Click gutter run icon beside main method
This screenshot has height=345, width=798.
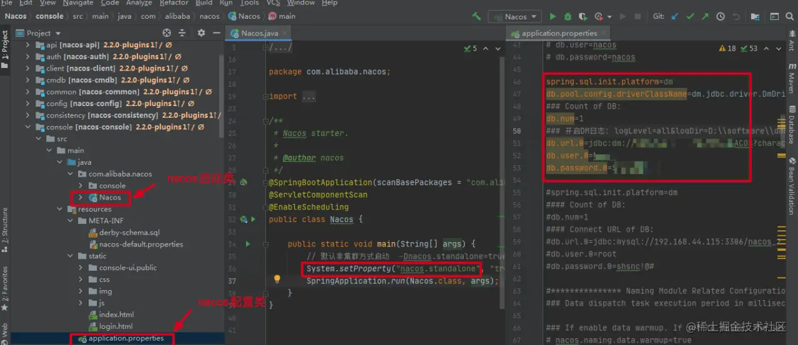[248, 244]
